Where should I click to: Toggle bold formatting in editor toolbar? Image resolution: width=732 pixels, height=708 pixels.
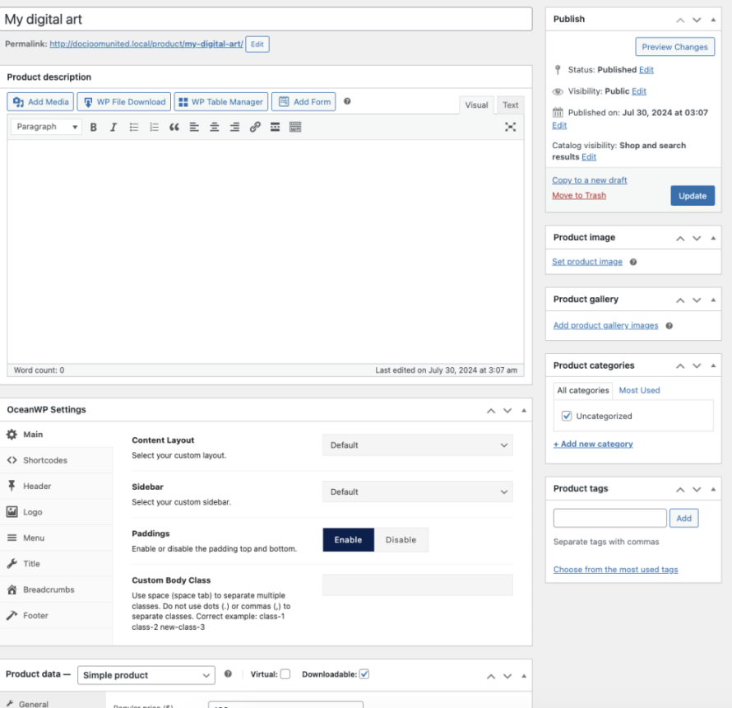click(94, 127)
